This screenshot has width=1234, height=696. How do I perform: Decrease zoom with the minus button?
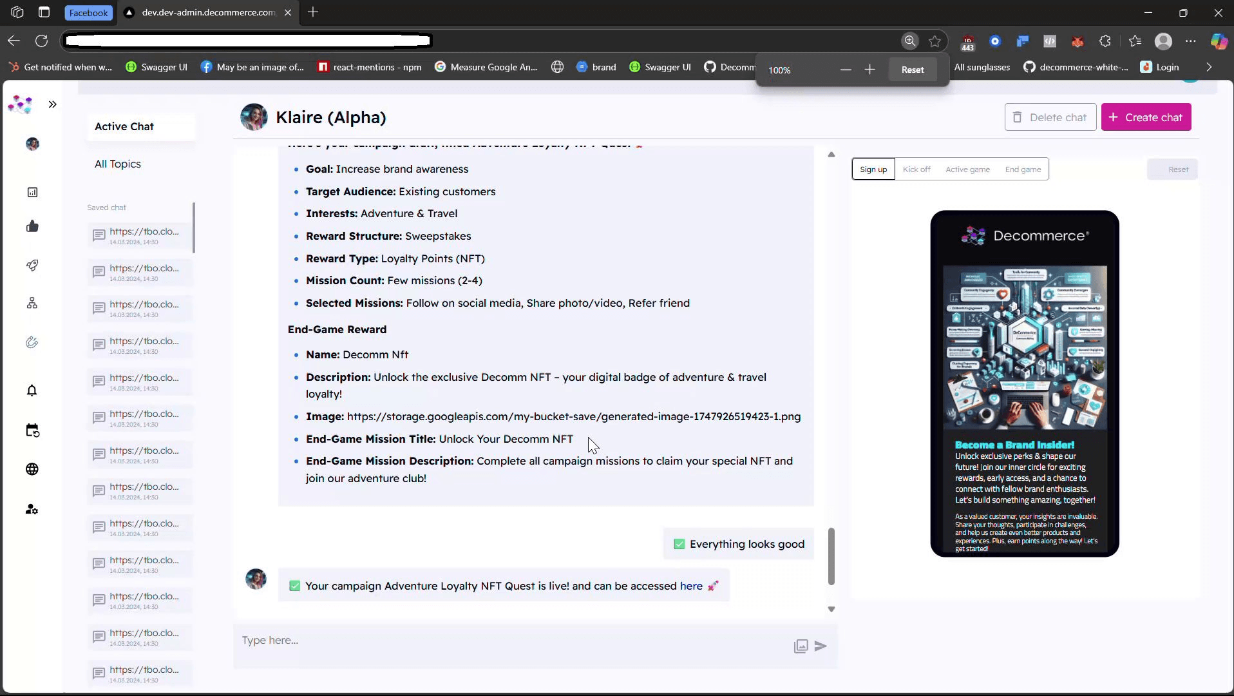[x=846, y=70]
